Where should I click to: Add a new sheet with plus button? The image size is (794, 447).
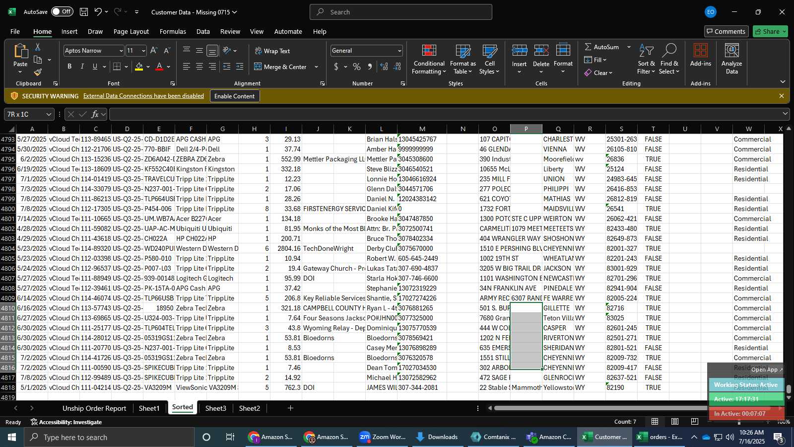click(x=290, y=408)
